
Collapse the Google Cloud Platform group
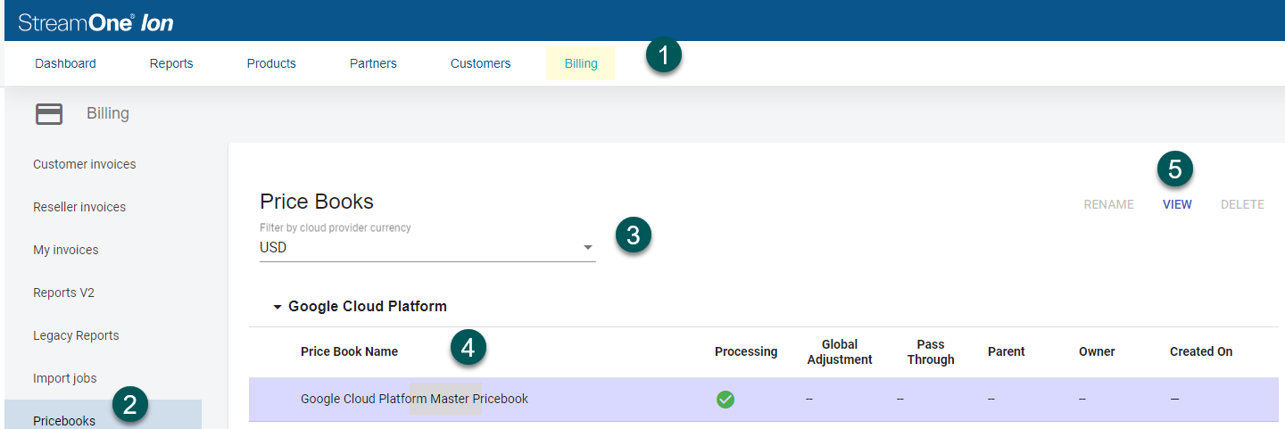pyautogui.click(x=277, y=307)
